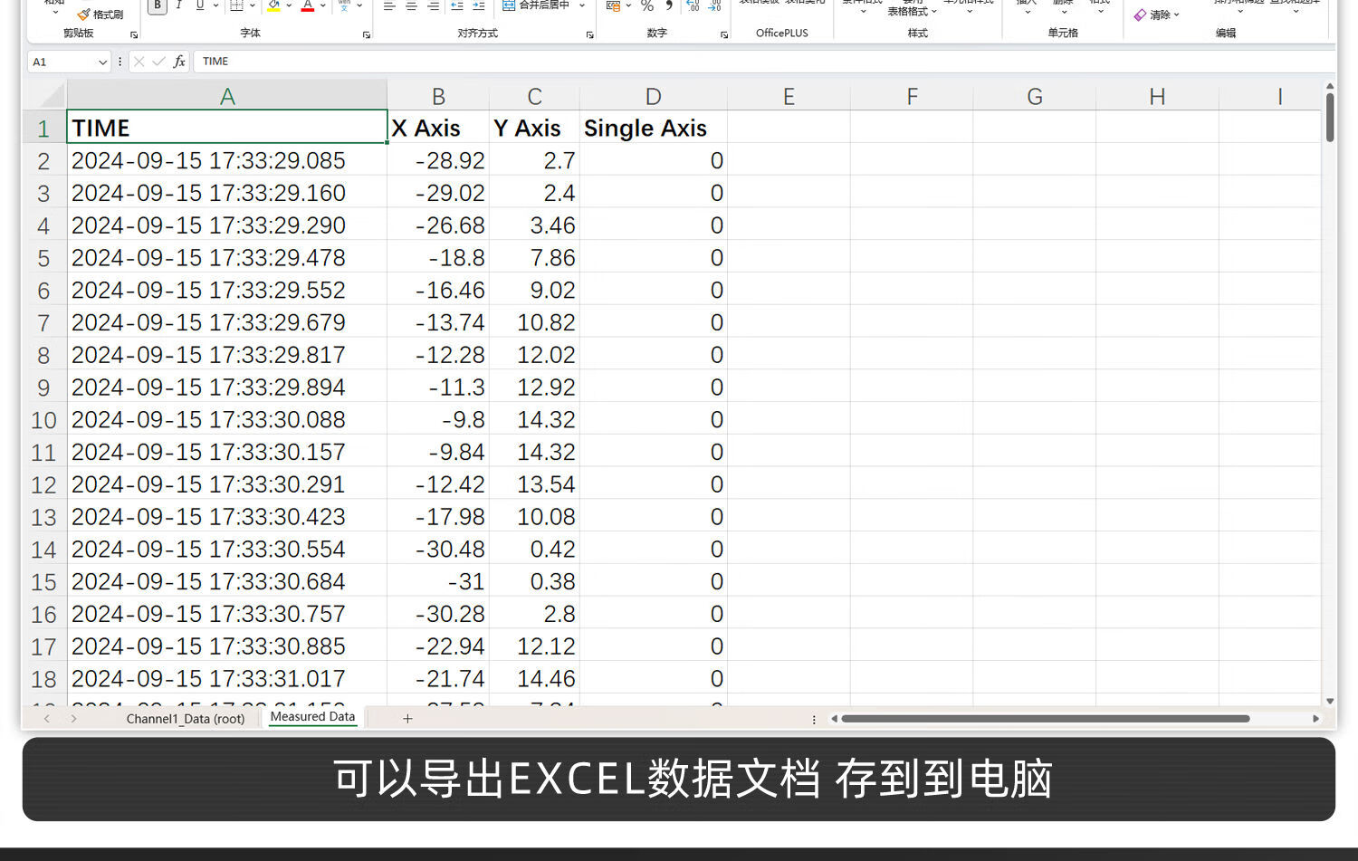Click the Merge and Center (合并后居中) icon
The width and height of the screenshot is (1358, 861).
click(x=509, y=5)
